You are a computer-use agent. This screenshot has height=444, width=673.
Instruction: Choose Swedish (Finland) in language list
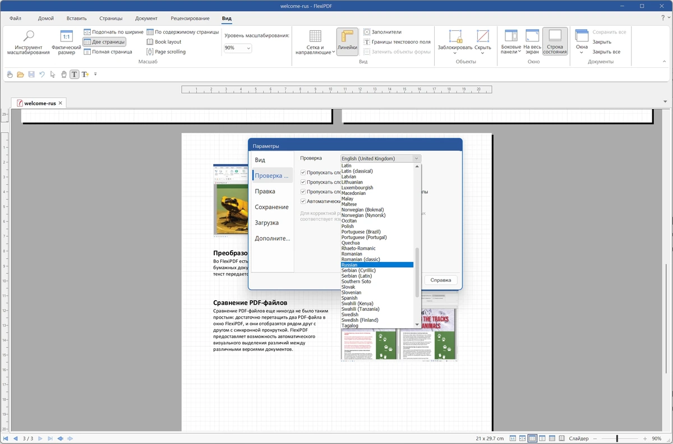(377, 320)
